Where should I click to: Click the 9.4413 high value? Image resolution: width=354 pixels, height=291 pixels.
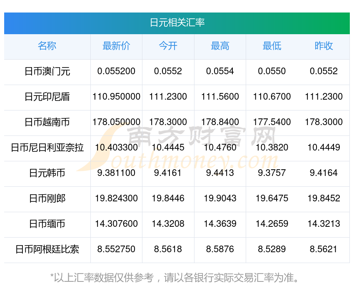pyautogui.click(x=220, y=173)
